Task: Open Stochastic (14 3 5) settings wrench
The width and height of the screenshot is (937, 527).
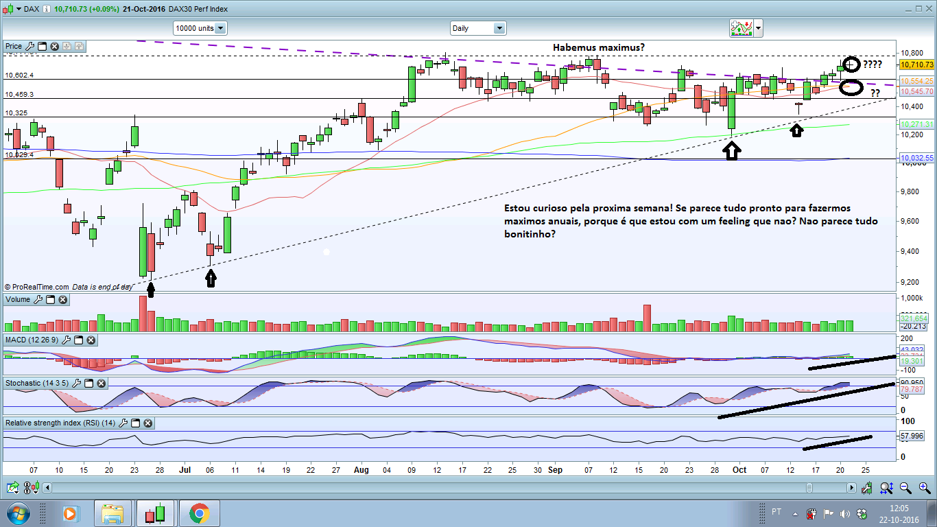Action: pos(76,382)
